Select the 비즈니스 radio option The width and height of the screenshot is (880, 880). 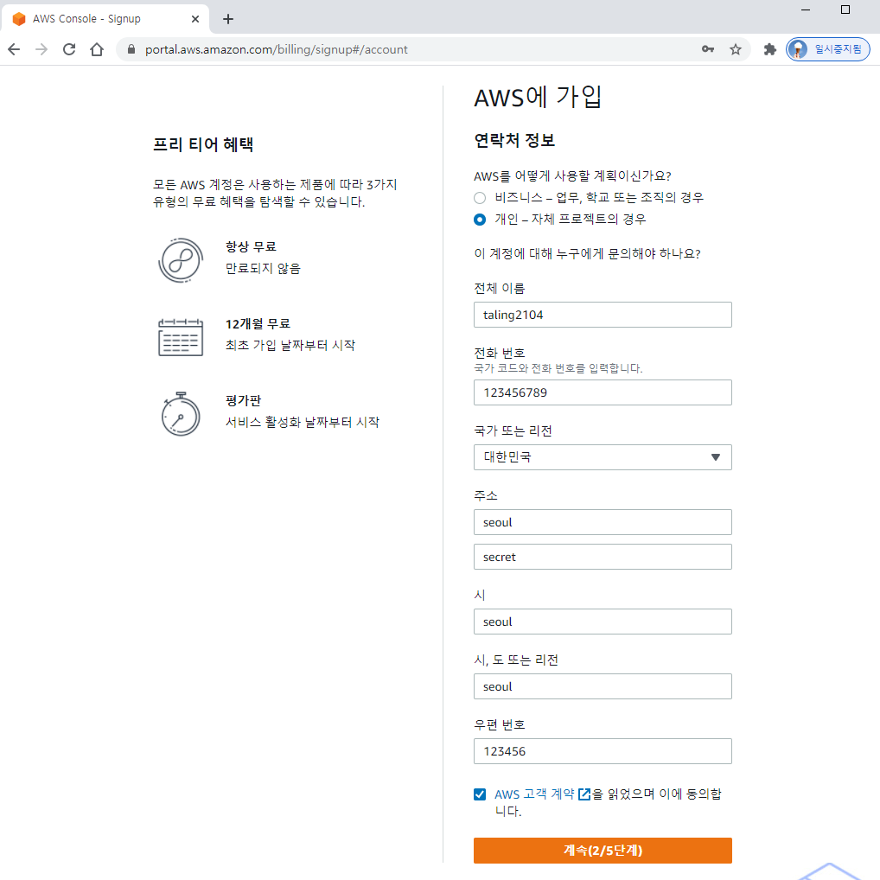click(480, 198)
